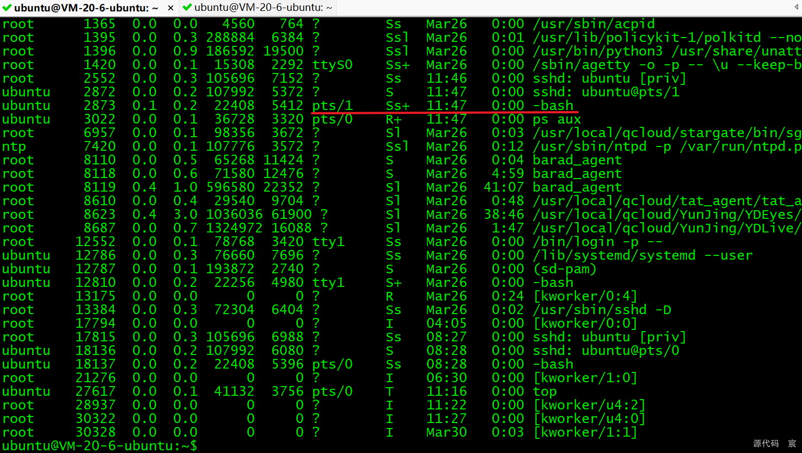Click 'sshd: ubuntu [priv]' in the PID 2552 row
This screenshot has width=802, height=453.
610,78
